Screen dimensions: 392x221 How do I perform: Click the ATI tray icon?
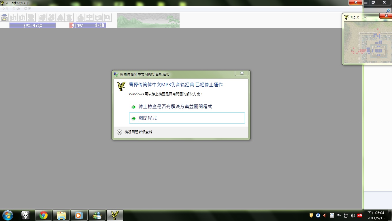pos(360,215)
